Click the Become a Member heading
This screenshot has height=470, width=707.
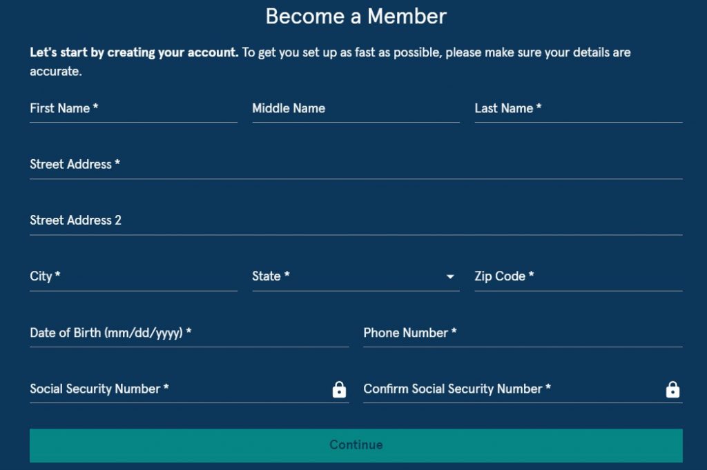pos(356,17)
